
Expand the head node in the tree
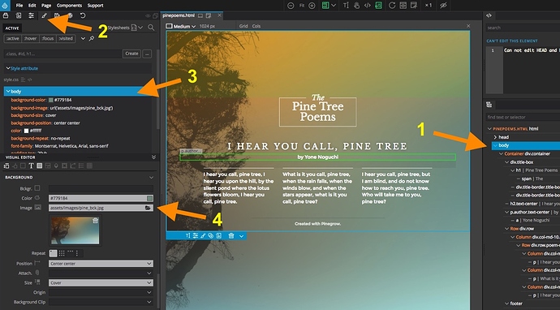[495, 137]
